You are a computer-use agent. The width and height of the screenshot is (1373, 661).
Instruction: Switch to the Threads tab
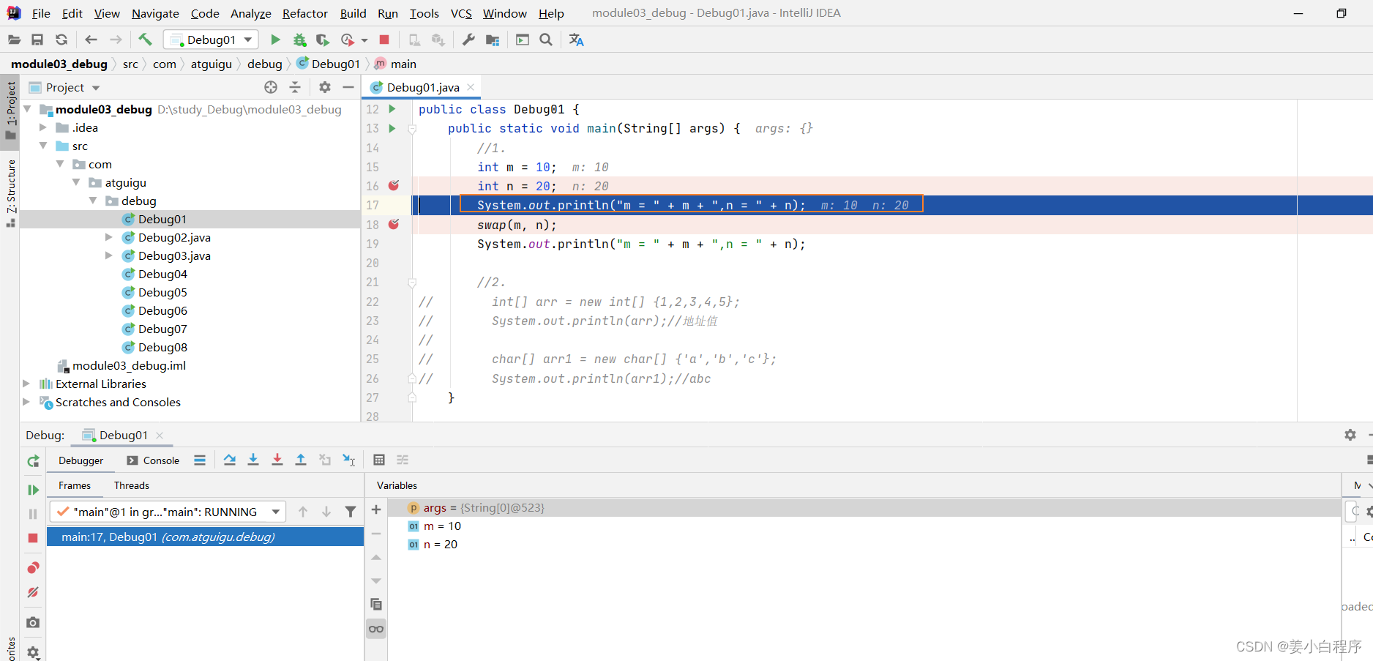click(132, 485)
